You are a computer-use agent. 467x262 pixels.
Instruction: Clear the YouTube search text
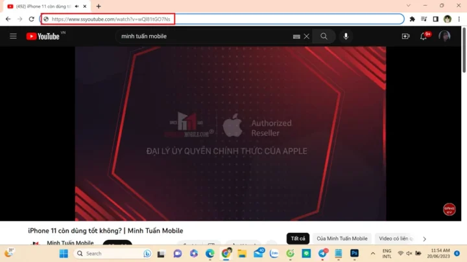[x=306, y=36]
